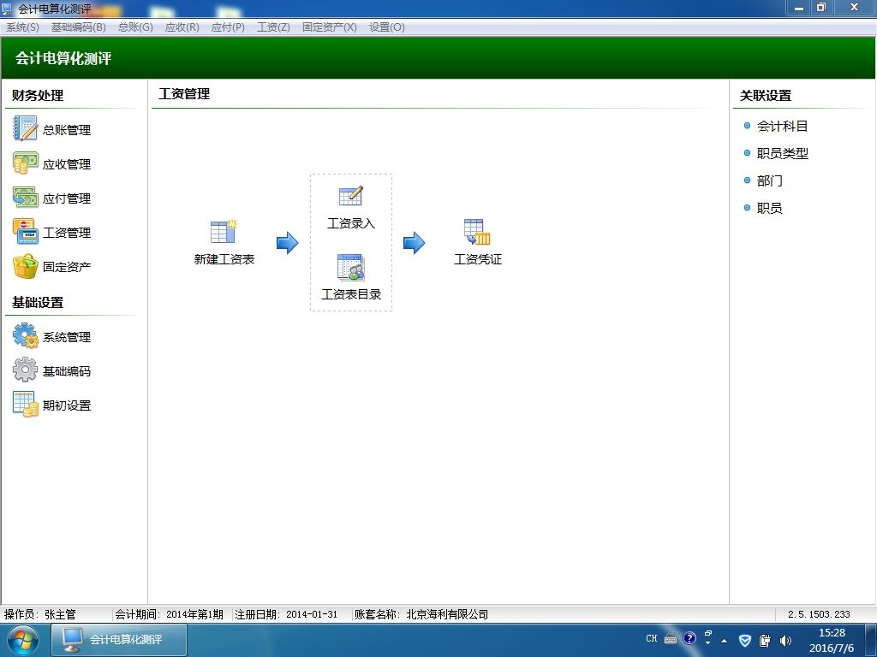This screenshot has width=877, height=657.
Task: Click help question mark tray icon
Action: [689, 638]
